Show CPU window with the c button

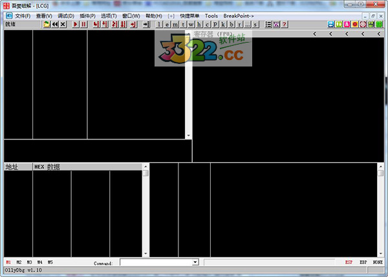pyautogui.click(x=207, y=25)
